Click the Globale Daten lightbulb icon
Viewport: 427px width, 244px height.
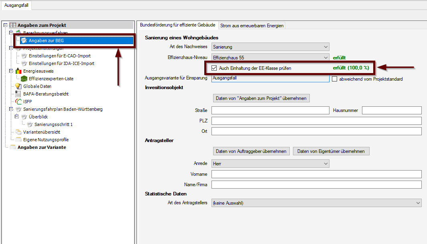[x=18, y=86]
